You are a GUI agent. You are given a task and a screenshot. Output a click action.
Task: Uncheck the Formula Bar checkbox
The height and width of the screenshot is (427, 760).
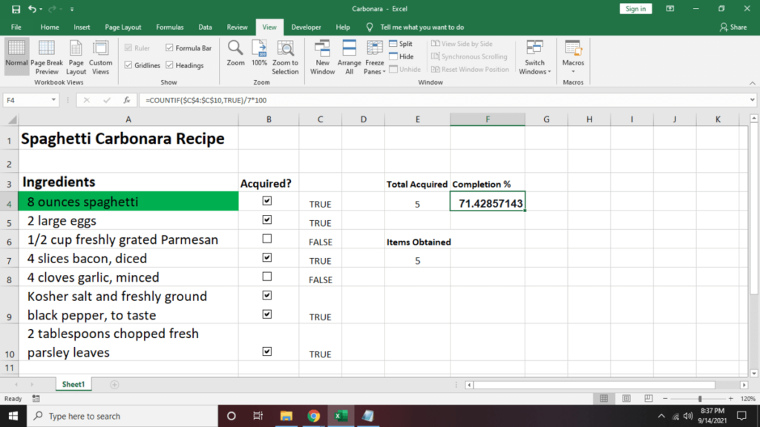click(x=170, y=48)
